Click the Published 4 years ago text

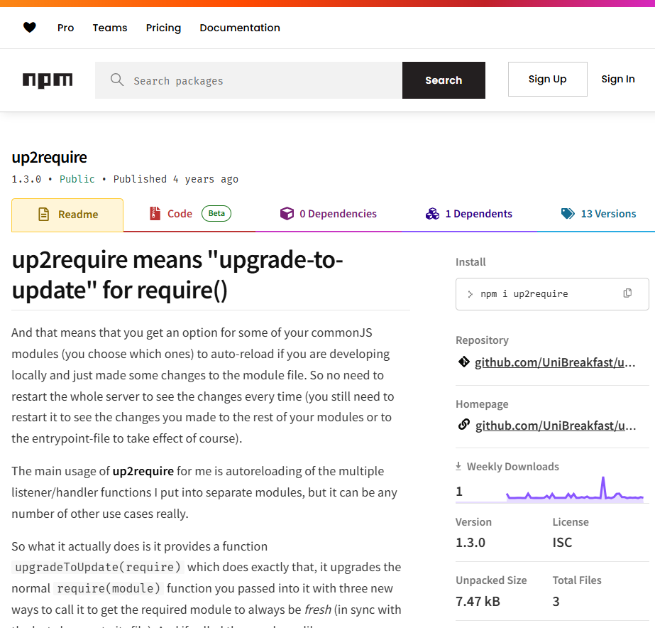[x=176, y=179]
